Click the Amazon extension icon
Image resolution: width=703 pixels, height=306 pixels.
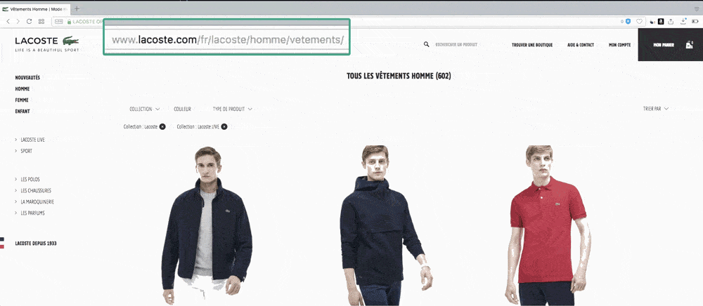point(661,21)
